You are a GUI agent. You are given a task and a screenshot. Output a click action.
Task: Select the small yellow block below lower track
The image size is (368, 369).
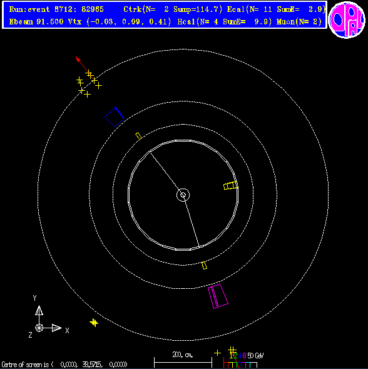204,266
